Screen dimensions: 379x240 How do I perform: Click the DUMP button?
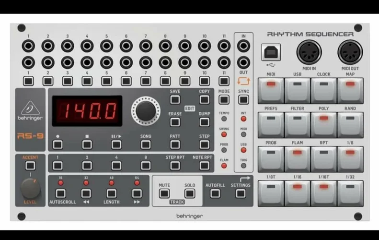click(204, 122)
